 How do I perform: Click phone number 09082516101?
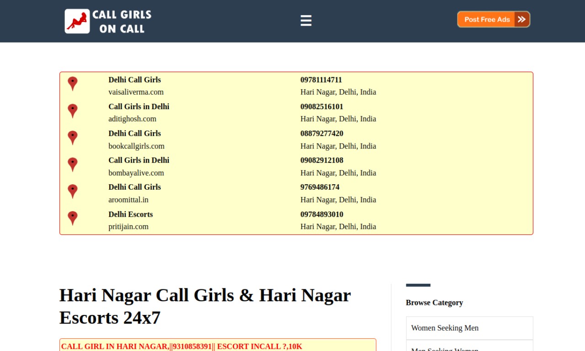pyautogui.click(x=322, y=106)
